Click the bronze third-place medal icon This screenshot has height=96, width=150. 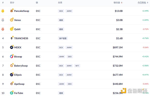point(3,29)
